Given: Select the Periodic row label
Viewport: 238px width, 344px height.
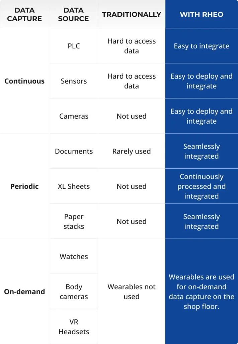Looking at the screenshot, I should tap(24, 186).
